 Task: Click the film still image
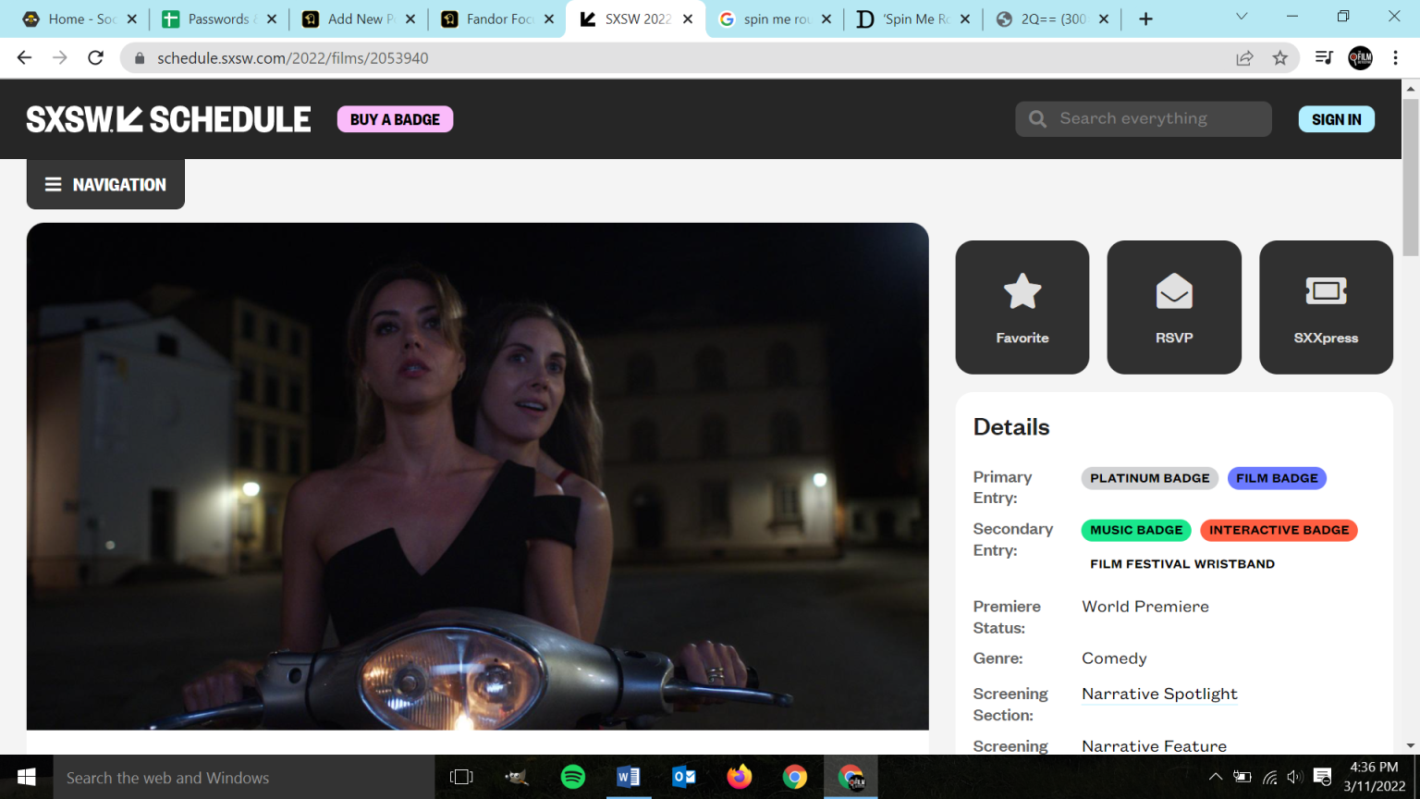pyautogui.click(x=477, y=475)
